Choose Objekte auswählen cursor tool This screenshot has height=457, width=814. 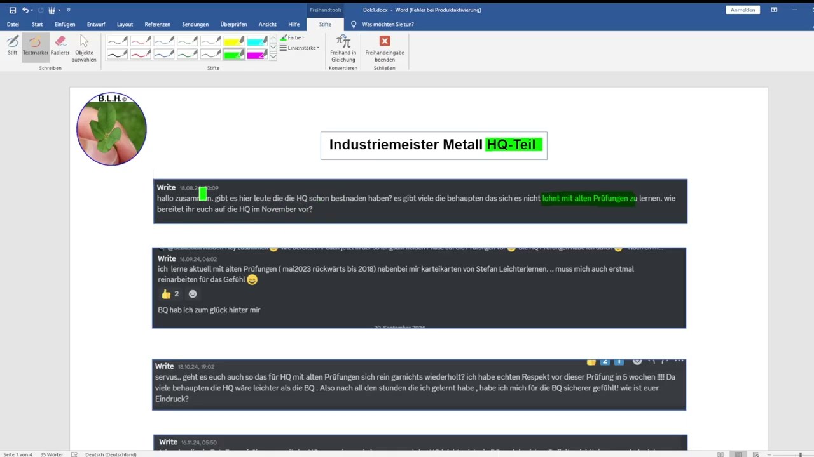84,48
